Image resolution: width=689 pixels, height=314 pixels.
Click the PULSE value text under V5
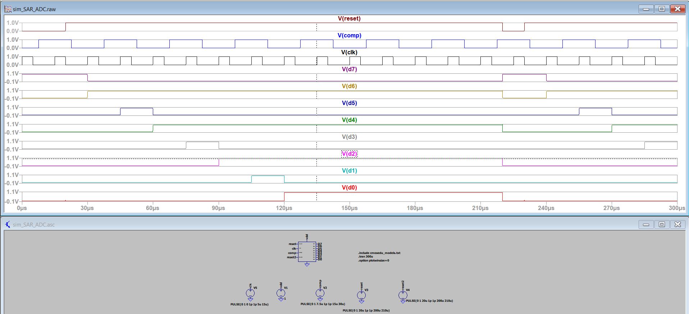249,304
